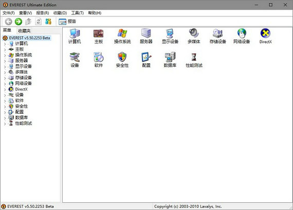Expand the 网络设备 tree node

[x=5, y=84]
